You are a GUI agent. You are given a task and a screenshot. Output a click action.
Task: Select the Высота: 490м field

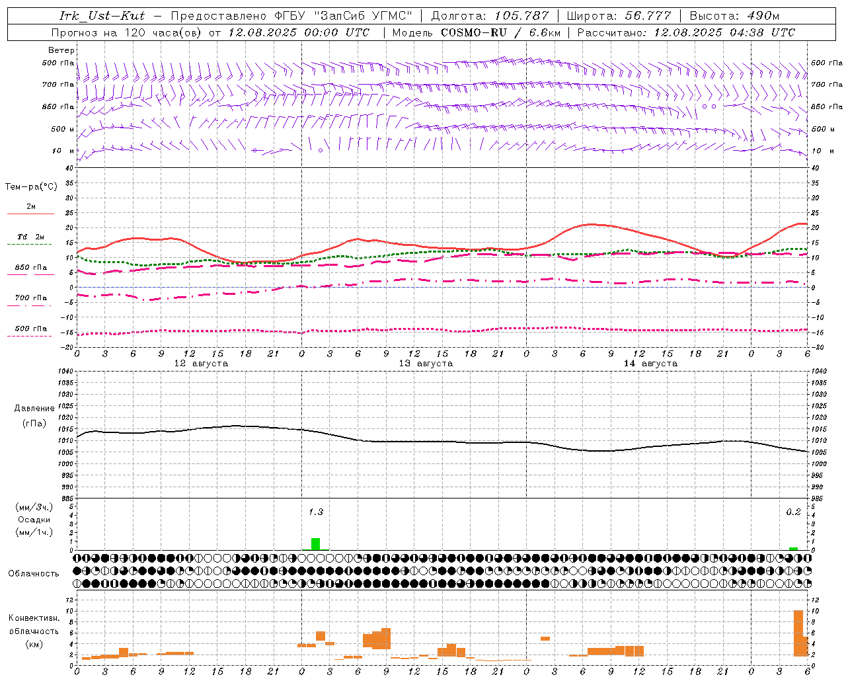click(734, 16)
